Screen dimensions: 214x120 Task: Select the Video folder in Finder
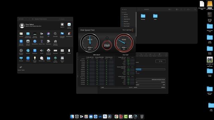(155, 17)
